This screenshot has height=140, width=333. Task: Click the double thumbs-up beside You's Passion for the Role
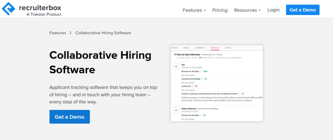coord(206,71)
